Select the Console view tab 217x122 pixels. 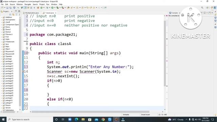(x=173, y=13)
